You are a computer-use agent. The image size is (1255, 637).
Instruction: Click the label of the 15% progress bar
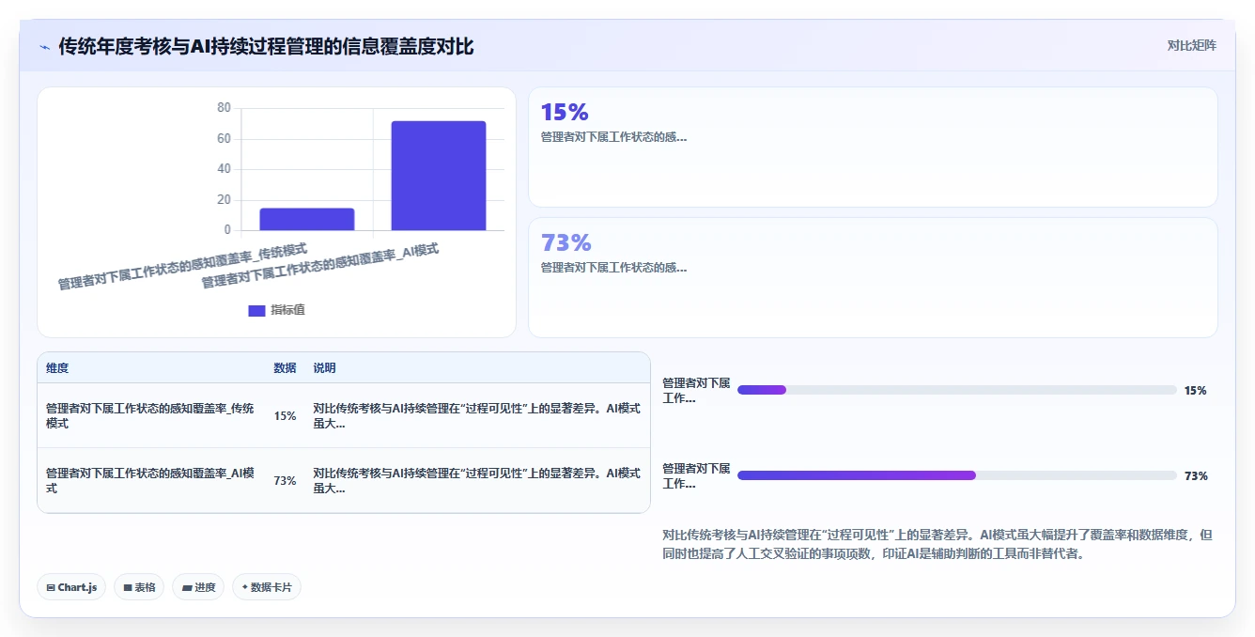click(x=696, y=390)
